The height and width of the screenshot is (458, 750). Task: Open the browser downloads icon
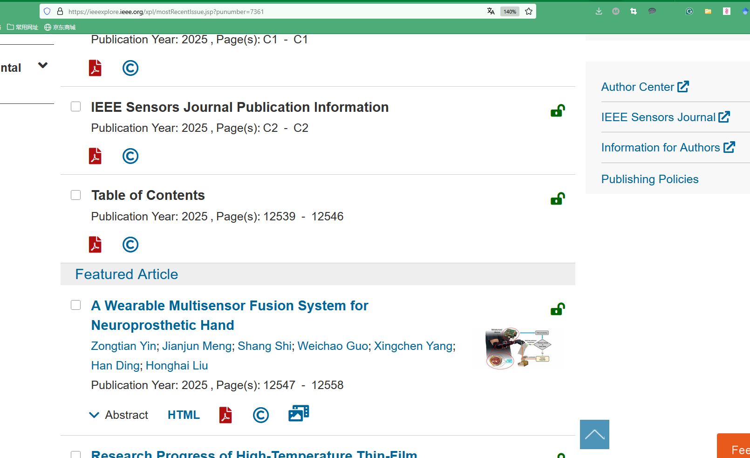(599, 12)
